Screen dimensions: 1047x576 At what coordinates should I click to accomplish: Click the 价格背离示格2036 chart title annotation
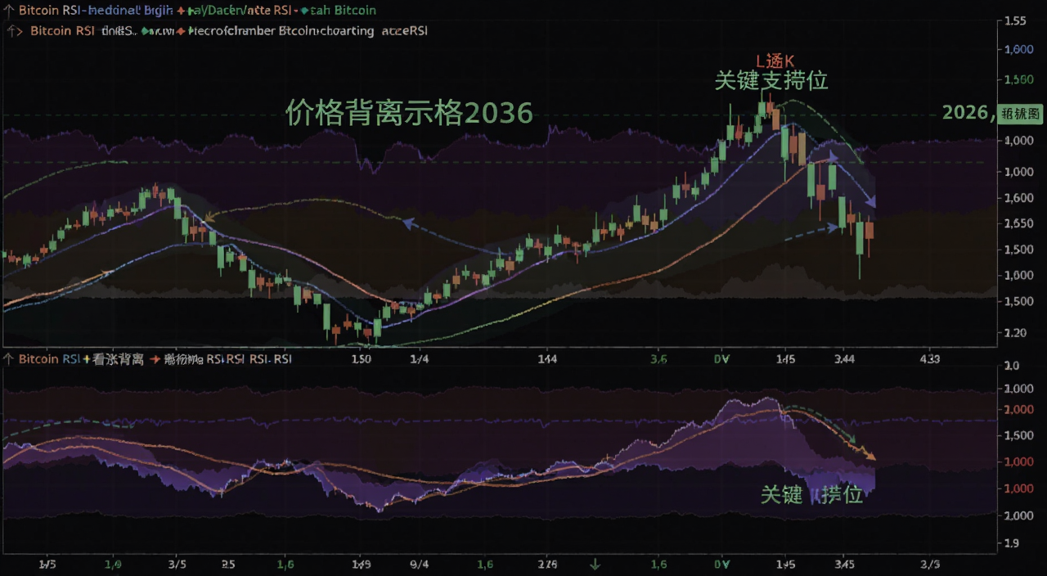point(409,112)
